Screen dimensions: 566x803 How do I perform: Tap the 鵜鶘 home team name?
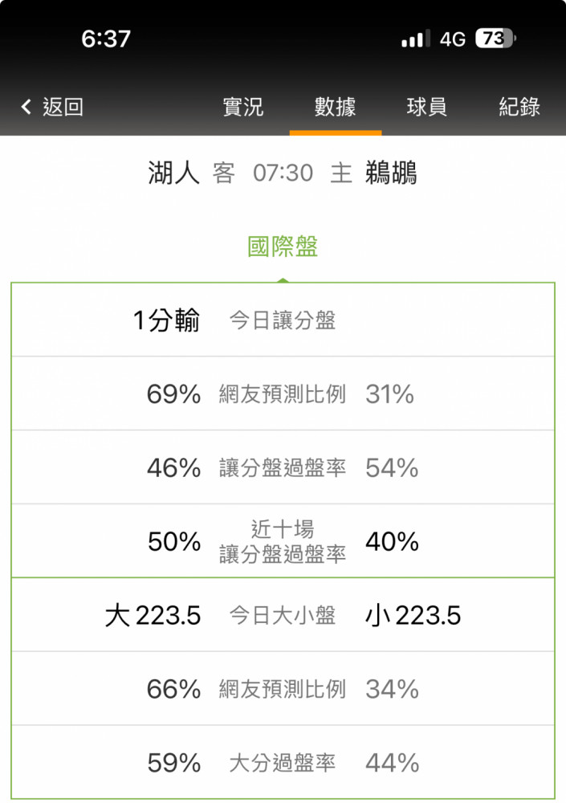click(391, 173)
